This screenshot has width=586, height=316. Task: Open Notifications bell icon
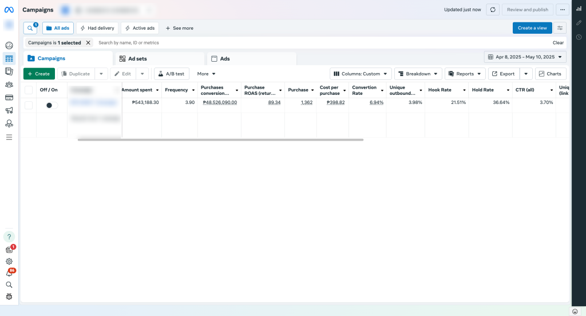(9, 273)
